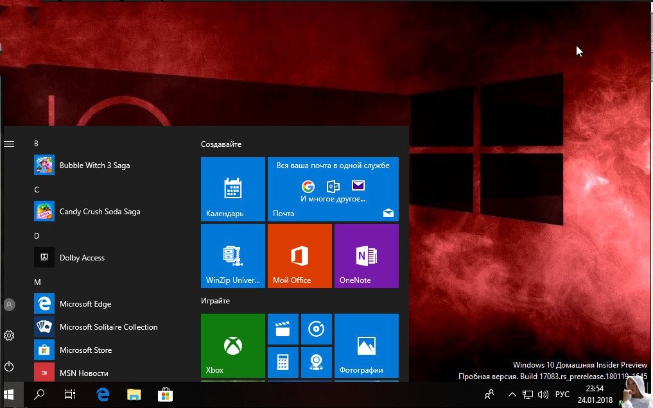Open the clock and date flyout
This screenshot has width=653, height=408.
point(595,395)
